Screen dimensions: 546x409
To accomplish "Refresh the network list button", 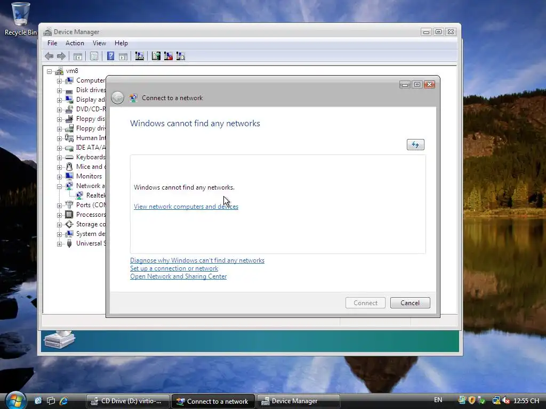I will click(415, 144).
